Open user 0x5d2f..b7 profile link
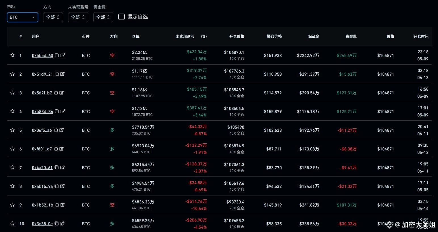Image resolution: width=438 pixels, height=232 pixels. coord(42,93)
